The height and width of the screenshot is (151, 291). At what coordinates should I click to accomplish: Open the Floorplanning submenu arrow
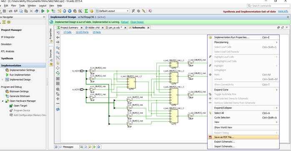pos(276,42)
